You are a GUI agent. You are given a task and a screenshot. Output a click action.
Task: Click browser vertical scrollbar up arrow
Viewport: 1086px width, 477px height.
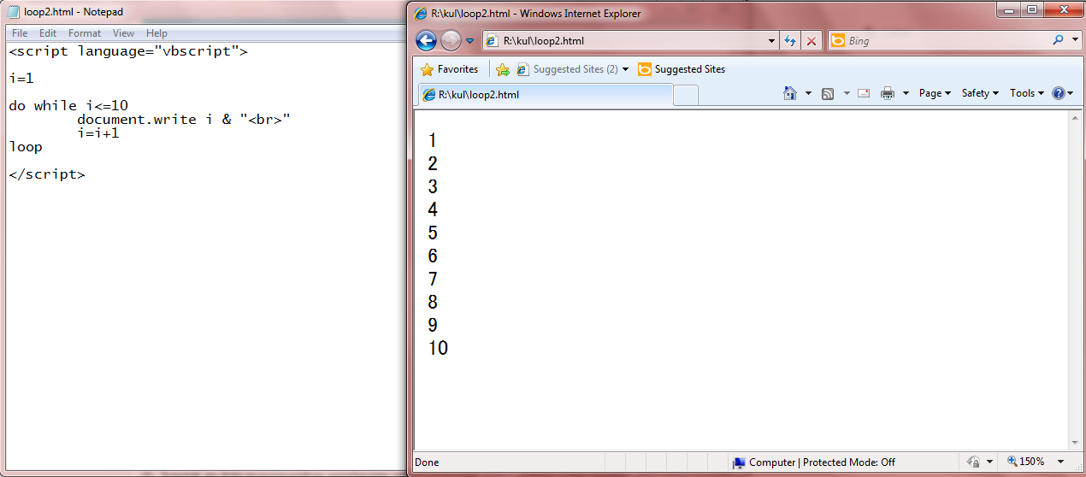tap(1076, 119)
